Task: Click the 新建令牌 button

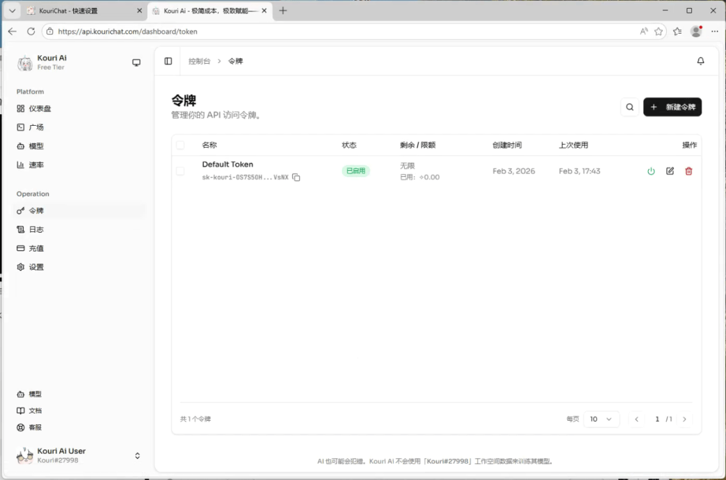Action: 672,107
